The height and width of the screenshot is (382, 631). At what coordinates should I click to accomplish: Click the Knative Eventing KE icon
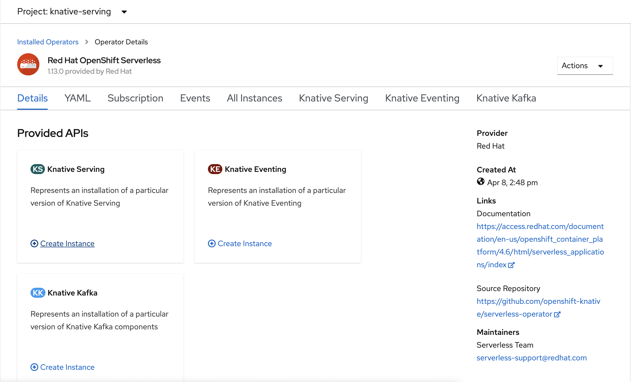point(214,169)
